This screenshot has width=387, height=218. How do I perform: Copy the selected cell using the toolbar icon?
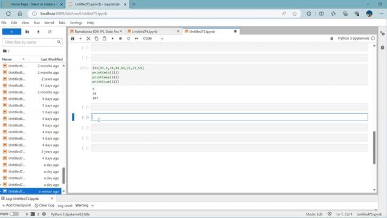click(97, 39)
